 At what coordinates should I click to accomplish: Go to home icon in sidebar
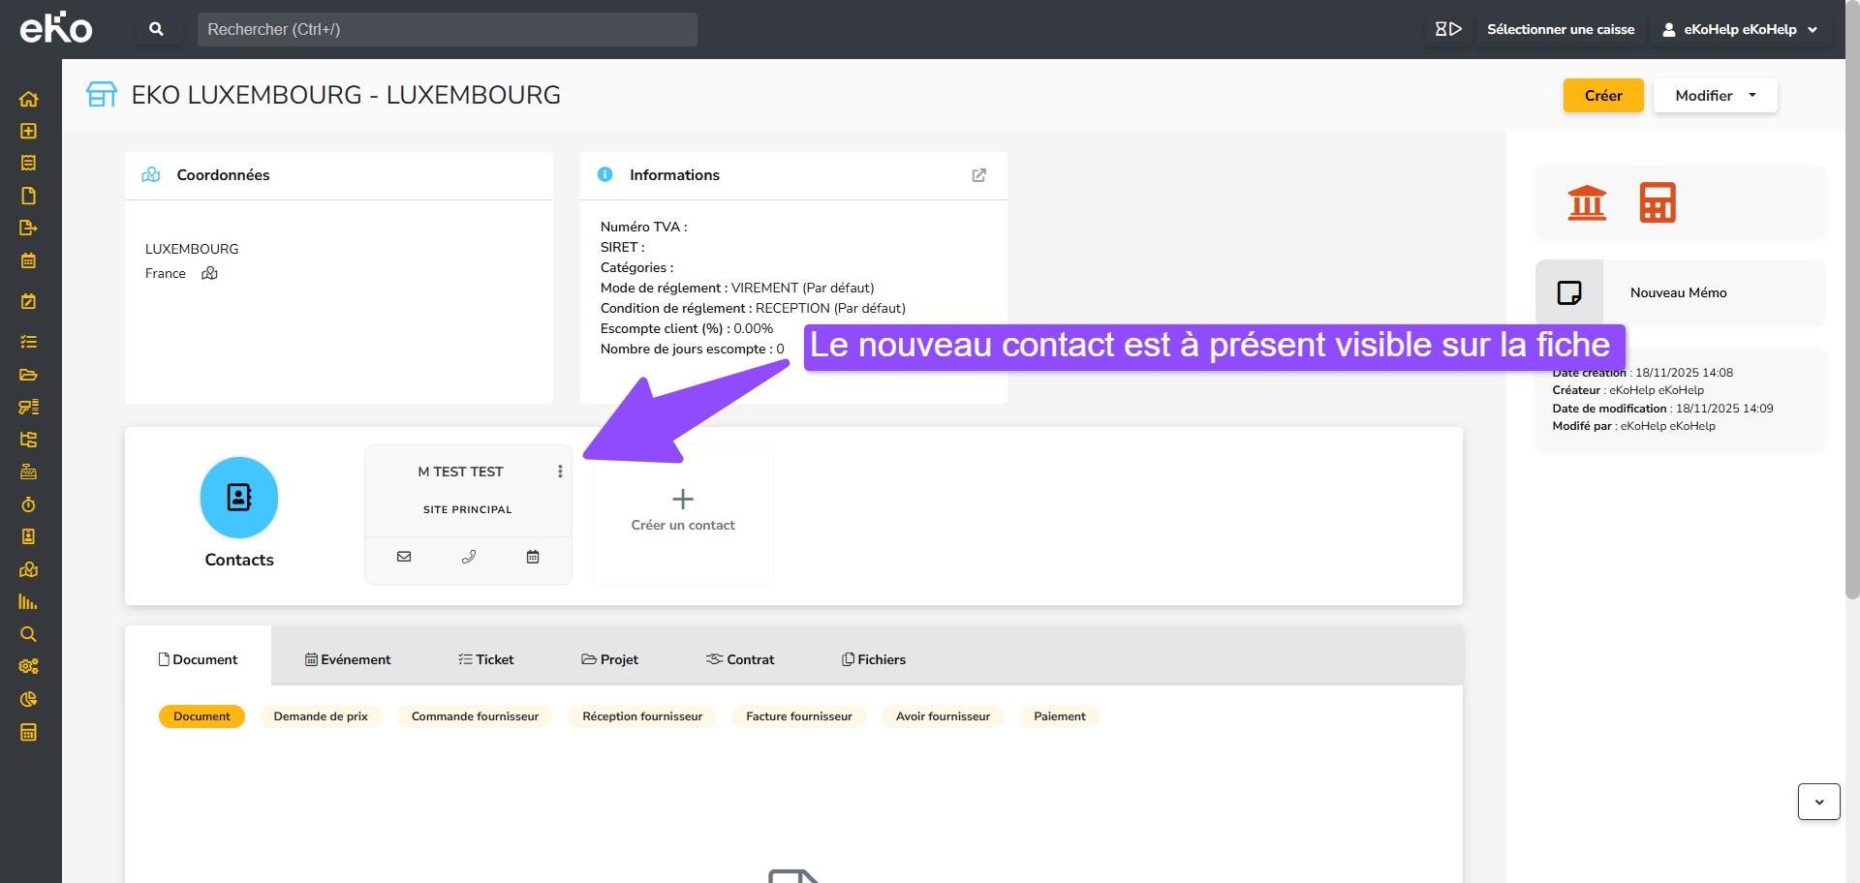(x=28, y=99)
